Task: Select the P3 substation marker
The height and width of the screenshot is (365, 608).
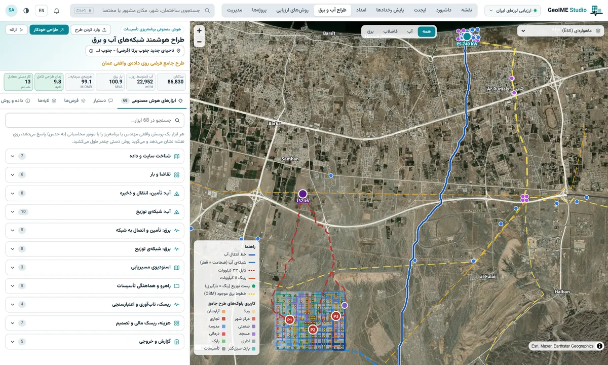Action: coord(335,316)
